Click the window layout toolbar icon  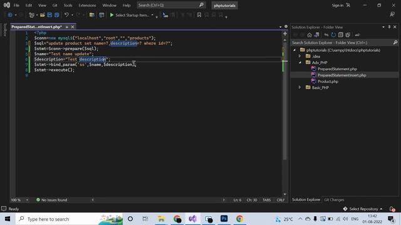point(102,15)
